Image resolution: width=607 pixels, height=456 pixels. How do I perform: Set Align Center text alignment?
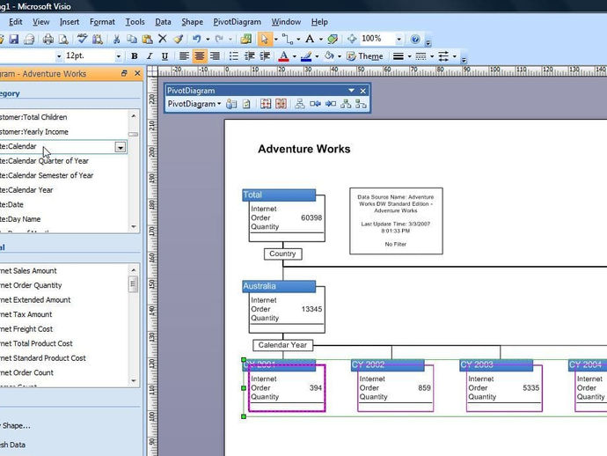pyautogui.click(x=200, y=56)
